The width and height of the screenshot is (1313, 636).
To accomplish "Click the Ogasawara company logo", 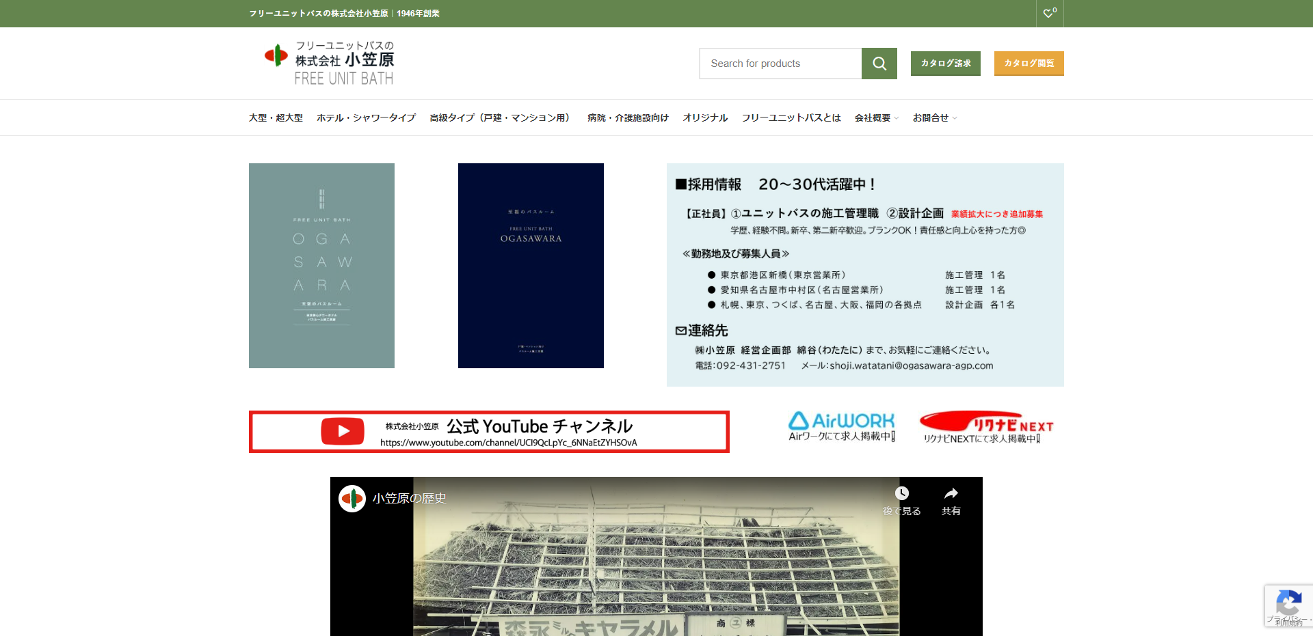I will [329, 63].
